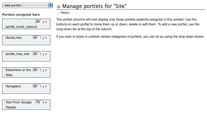
Task: Delete Elsewhere on the Web portlet
Action: [46, 70]
